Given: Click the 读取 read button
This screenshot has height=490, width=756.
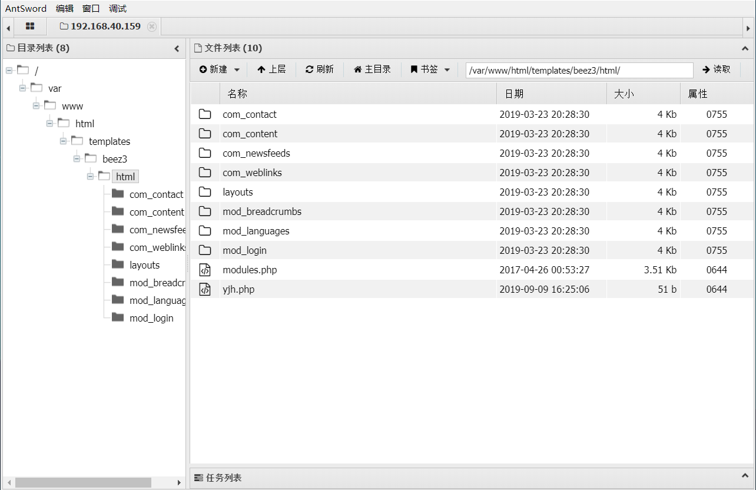Looking at the screenshot, I should click(x=717, y=69).
